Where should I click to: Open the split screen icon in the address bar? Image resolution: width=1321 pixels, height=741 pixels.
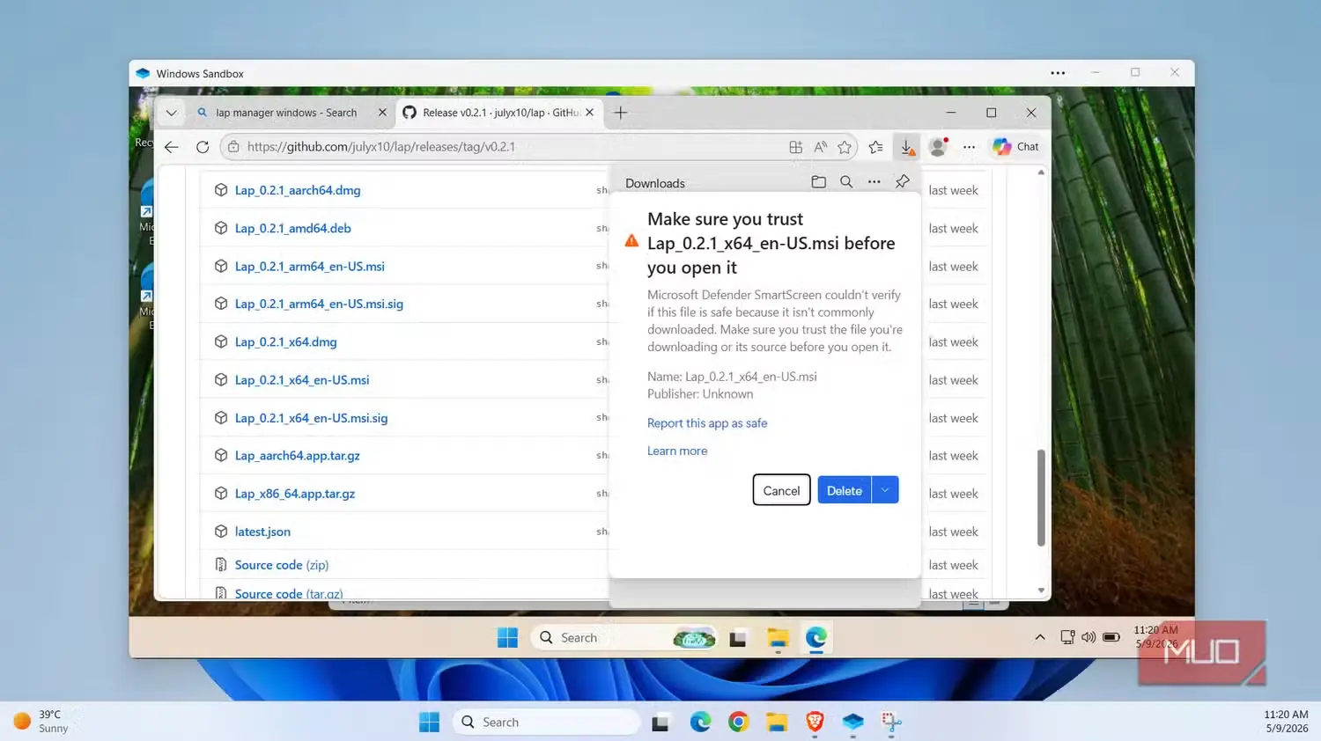[x=795, y=147]
